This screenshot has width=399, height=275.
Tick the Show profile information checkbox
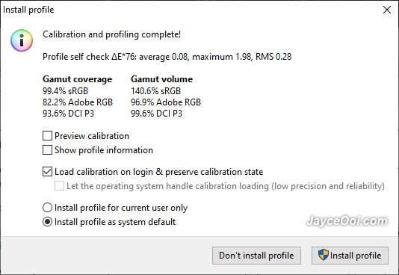click(x=47, y=150)
